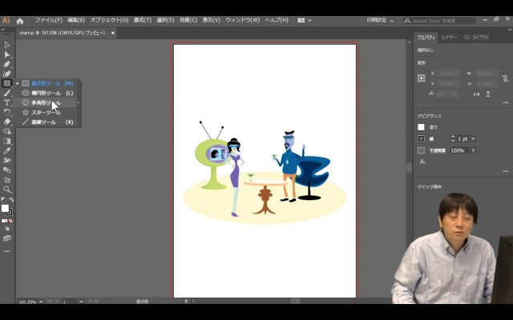Open the 選択(S) menu

pos(165,20)
